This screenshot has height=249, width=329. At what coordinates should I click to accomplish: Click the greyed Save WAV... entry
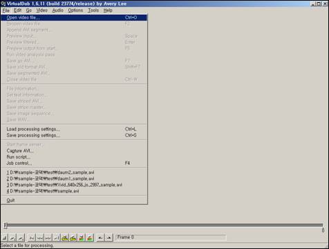74,120
